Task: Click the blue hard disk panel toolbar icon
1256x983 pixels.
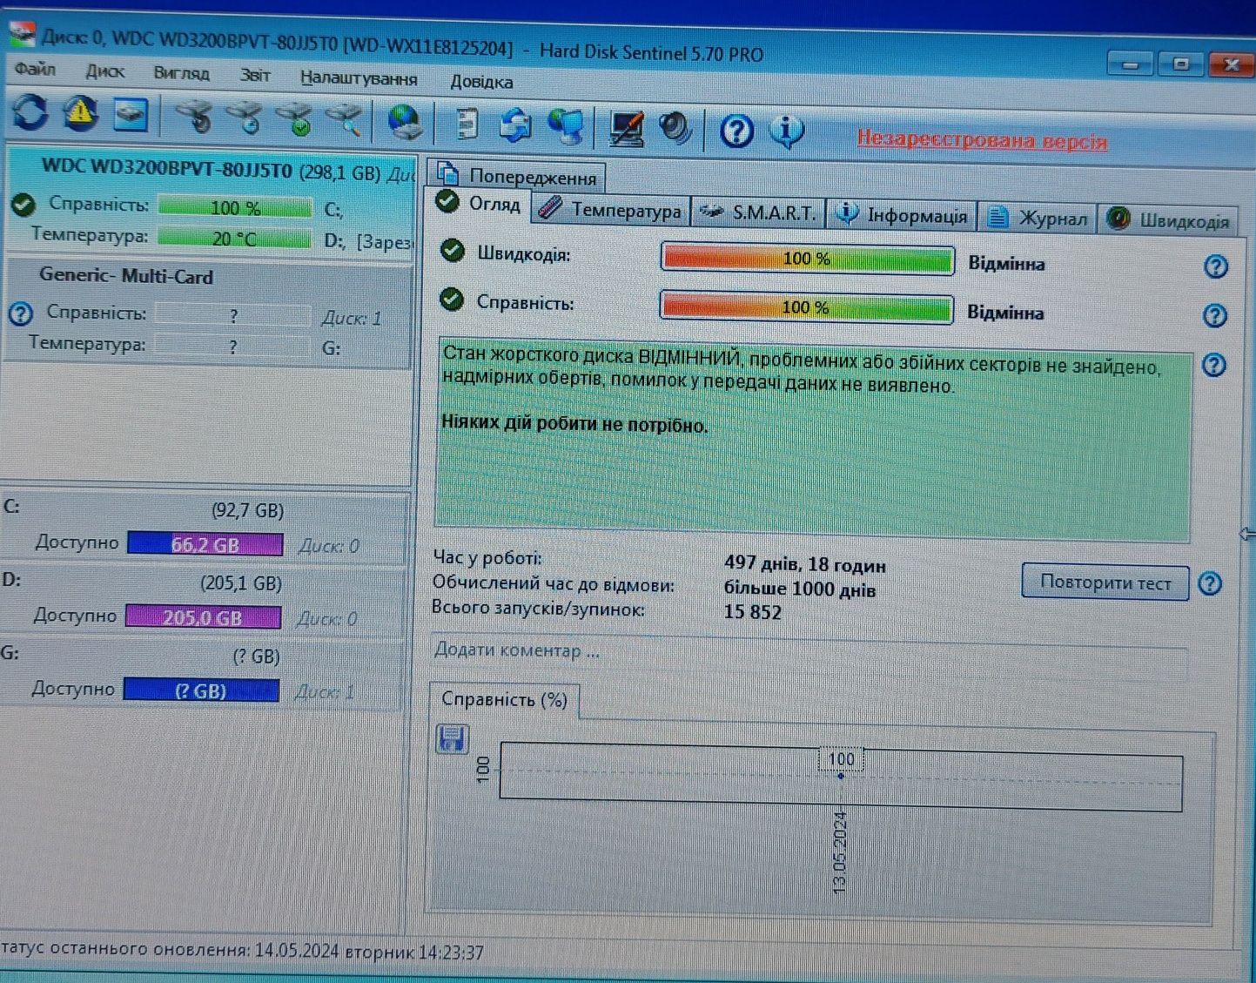Action: click(131, 115)
